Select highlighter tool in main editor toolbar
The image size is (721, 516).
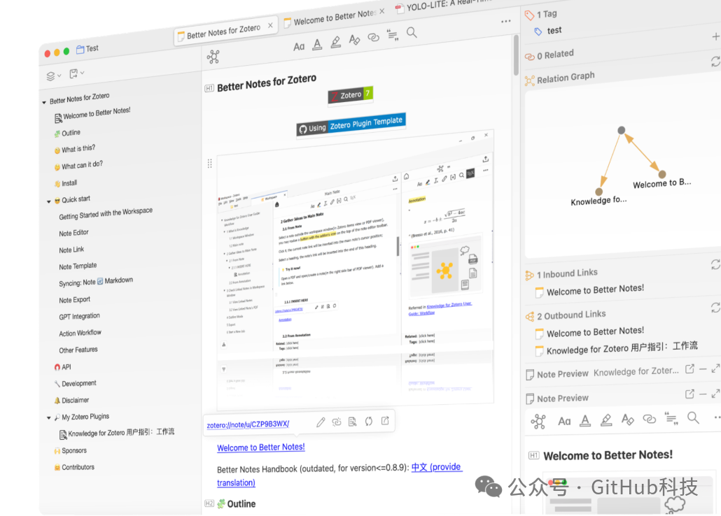(x=336, y=42)
